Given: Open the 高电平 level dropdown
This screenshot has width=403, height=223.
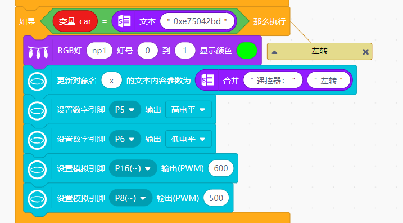Looking at the screenshot, I should click(188, 110).
